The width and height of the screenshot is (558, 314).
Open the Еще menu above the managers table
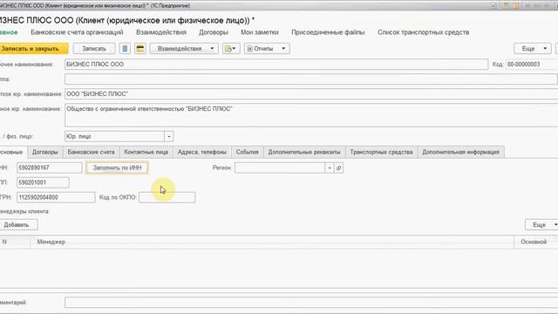click(542, 225)
